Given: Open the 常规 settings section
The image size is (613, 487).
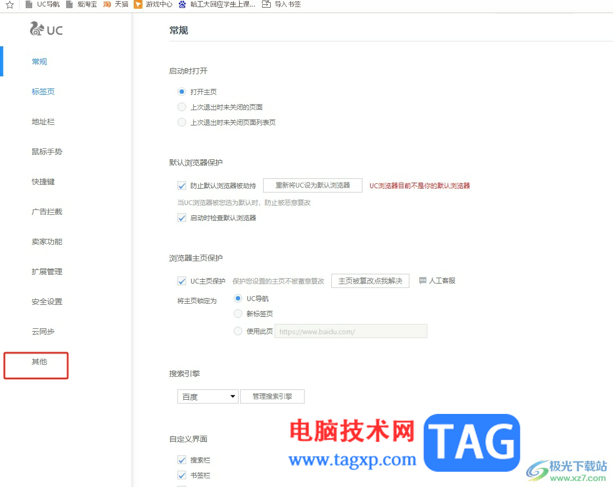Looking at the screenshot, I should pos(39,62).
